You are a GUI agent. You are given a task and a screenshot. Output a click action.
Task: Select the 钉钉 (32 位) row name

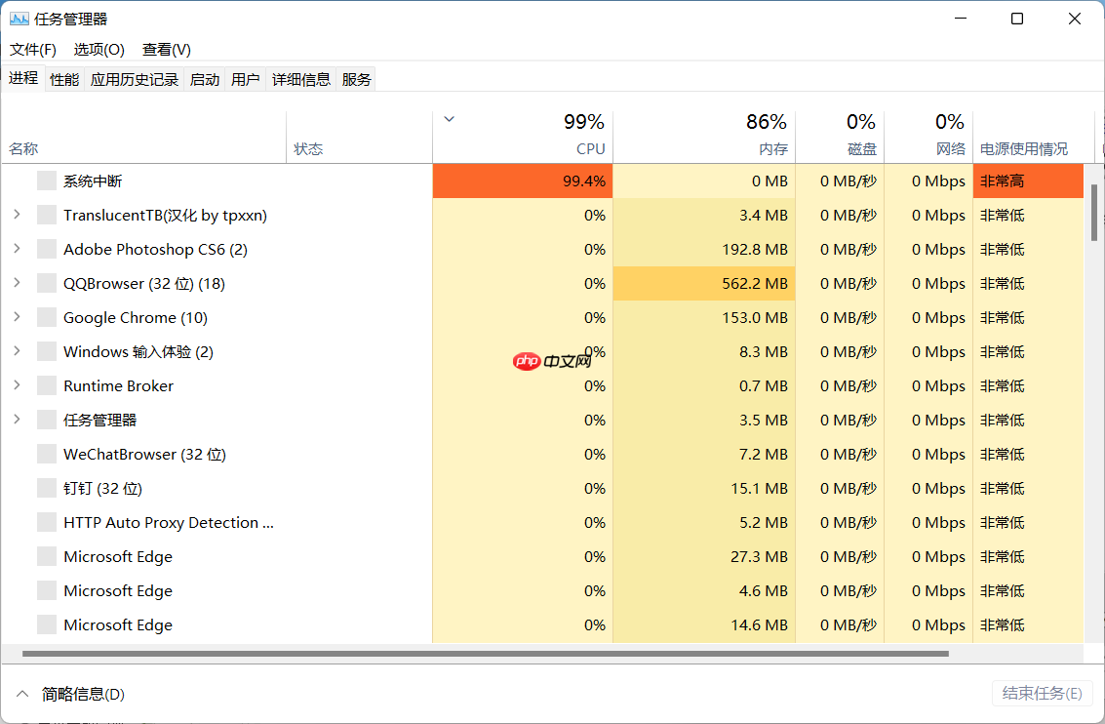coord(102,489)
